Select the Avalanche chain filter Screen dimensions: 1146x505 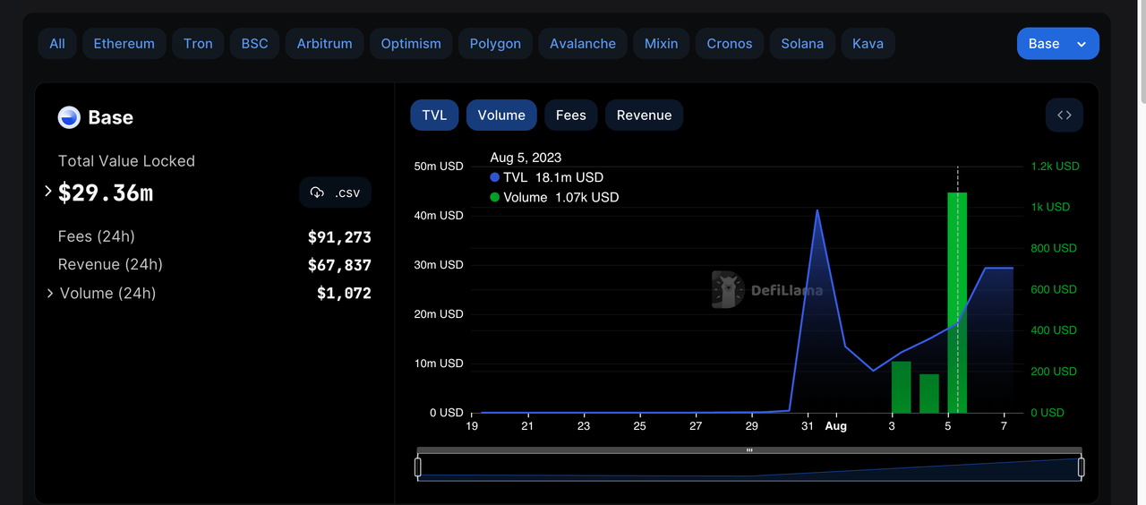pos(583,44)
